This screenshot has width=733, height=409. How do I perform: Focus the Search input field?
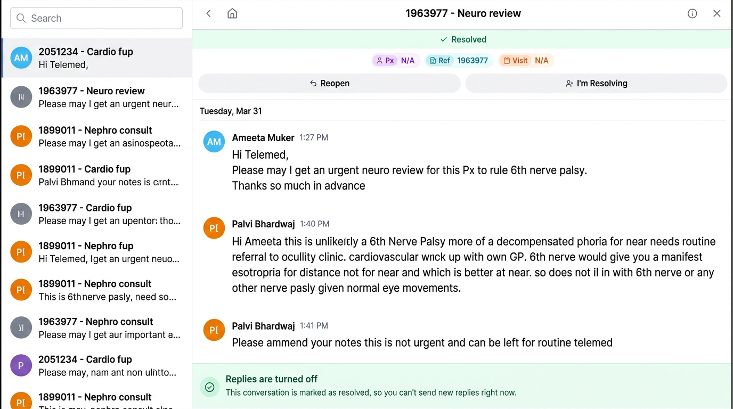click(96, 18)
